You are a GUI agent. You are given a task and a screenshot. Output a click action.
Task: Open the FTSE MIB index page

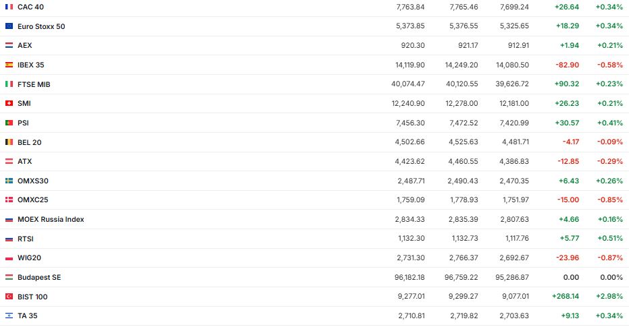coord(34,84)
